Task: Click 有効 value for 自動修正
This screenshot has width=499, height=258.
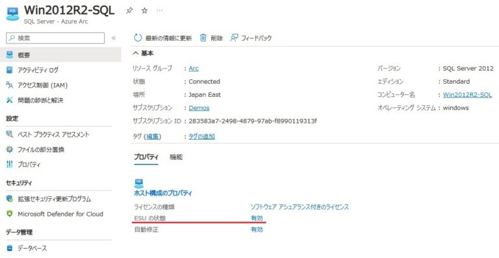Action: coord(257,229)
